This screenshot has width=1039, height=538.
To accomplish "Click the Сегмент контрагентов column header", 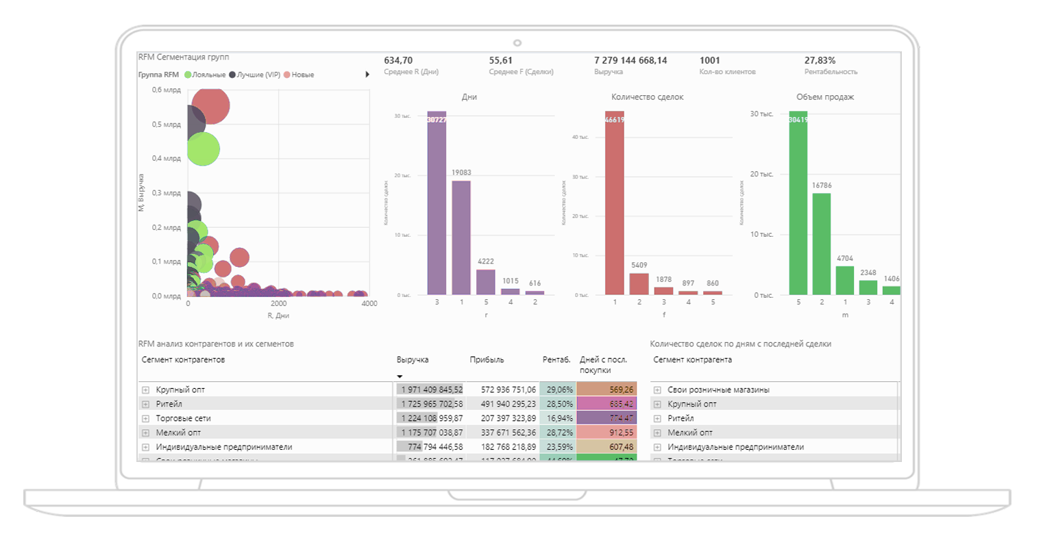I will click(x=183, y=359).
